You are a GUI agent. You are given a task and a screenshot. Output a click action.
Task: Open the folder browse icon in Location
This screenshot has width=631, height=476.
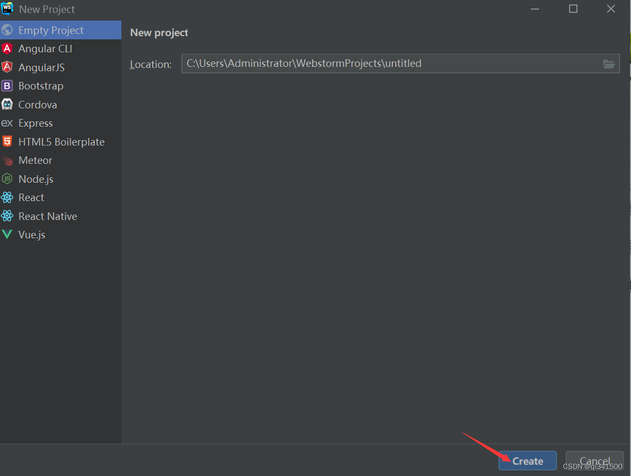(608, 64)
